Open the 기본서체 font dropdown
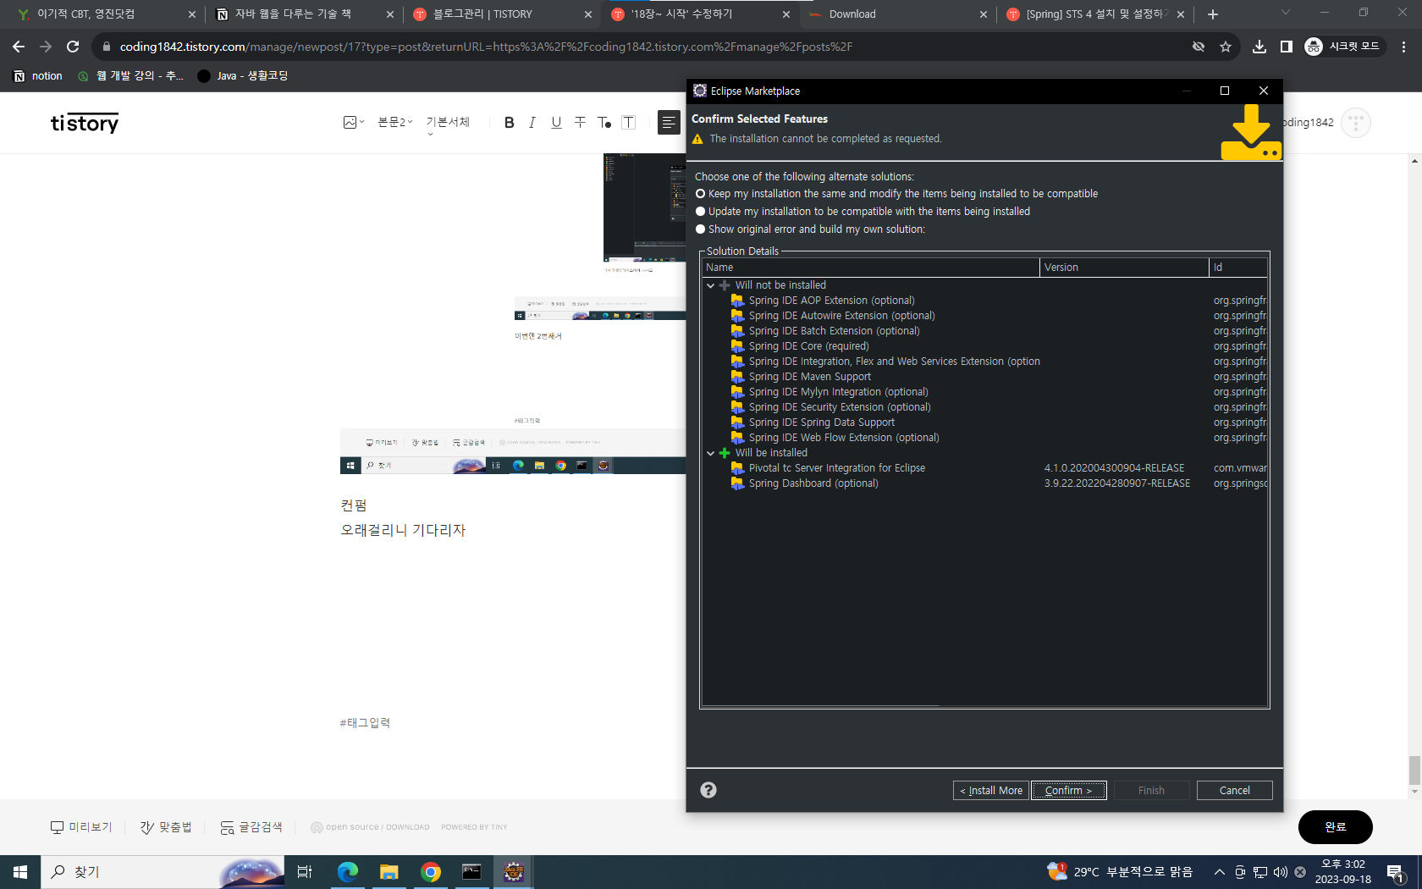The height and width of the screenshot is (889, 1422). tap(448, 123)
